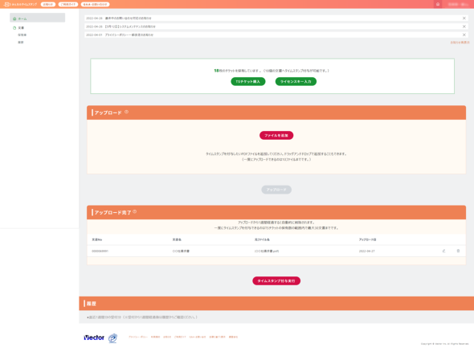The image size is (474, 364).
Task: Click the home icon in top-right header
Action: (437, 4)
